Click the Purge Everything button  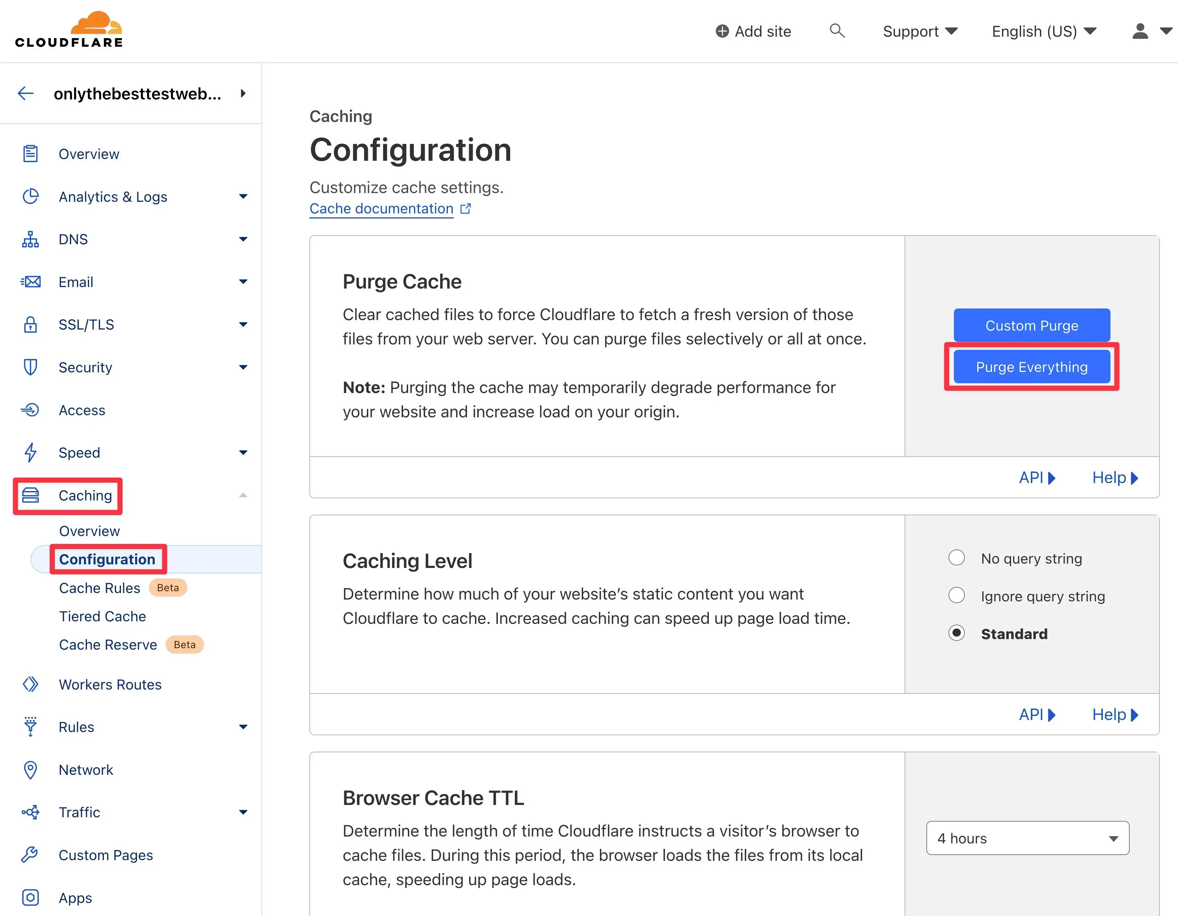[1032, 367]
